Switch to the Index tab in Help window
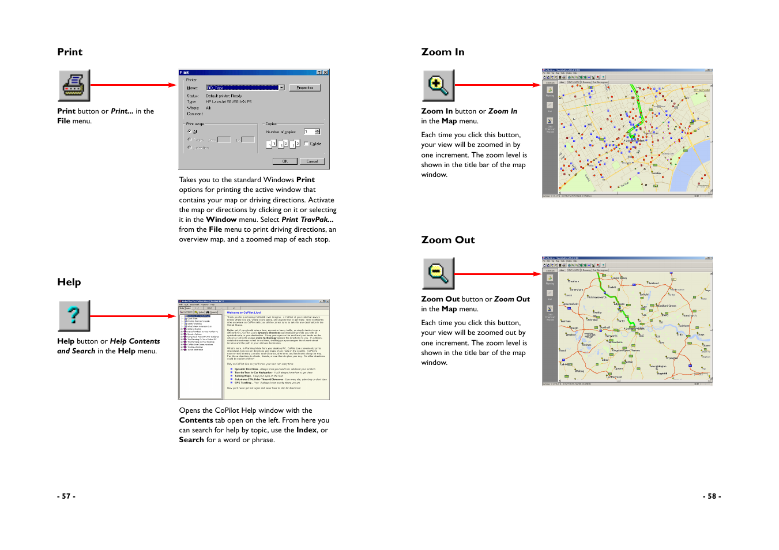The height and width of the screenshot is (550, 779). (200, 312)
